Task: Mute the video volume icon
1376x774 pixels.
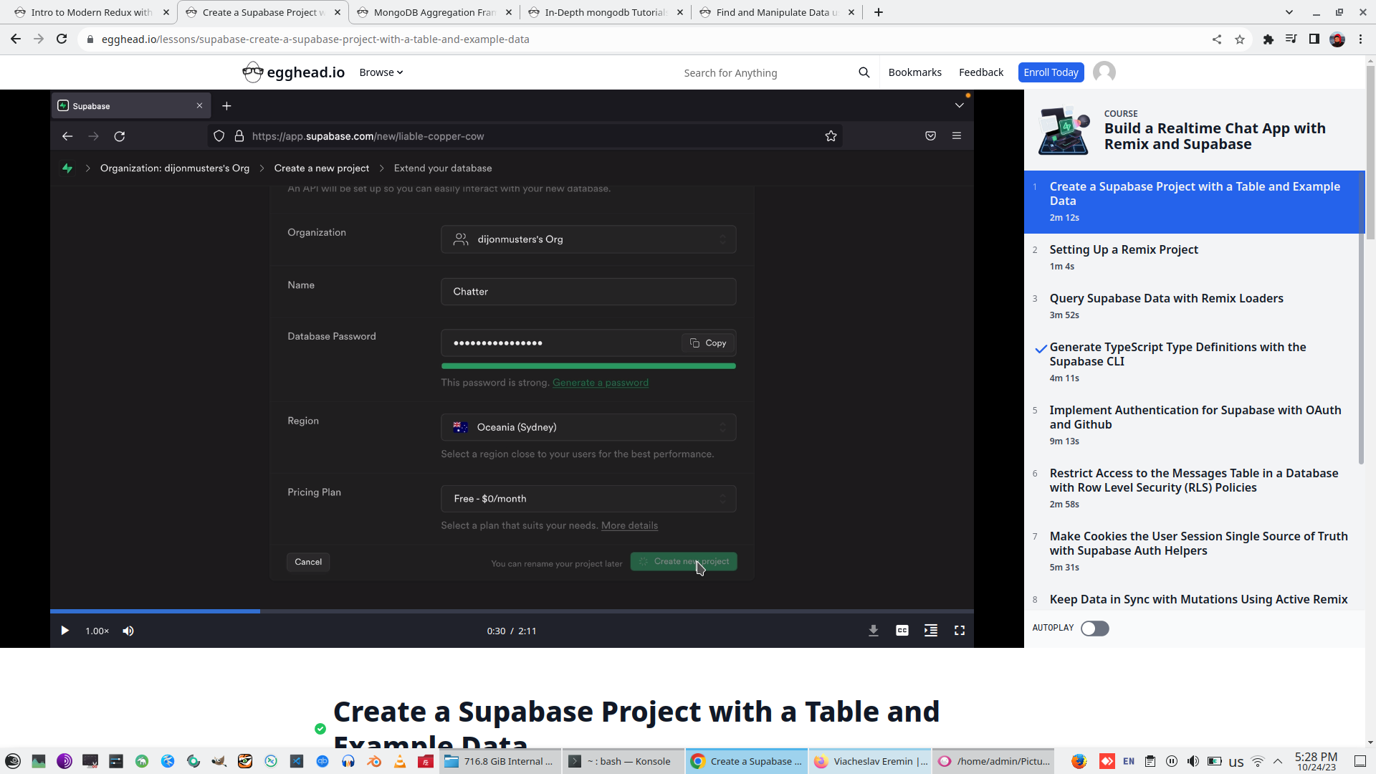Action: tap(128, 631)
